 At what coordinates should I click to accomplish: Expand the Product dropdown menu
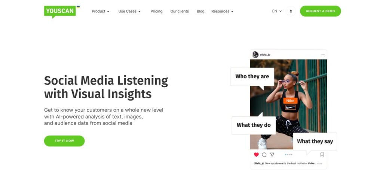click(x=101, y=11)
